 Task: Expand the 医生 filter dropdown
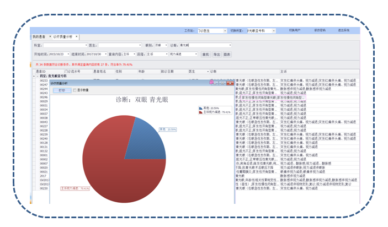140,45
